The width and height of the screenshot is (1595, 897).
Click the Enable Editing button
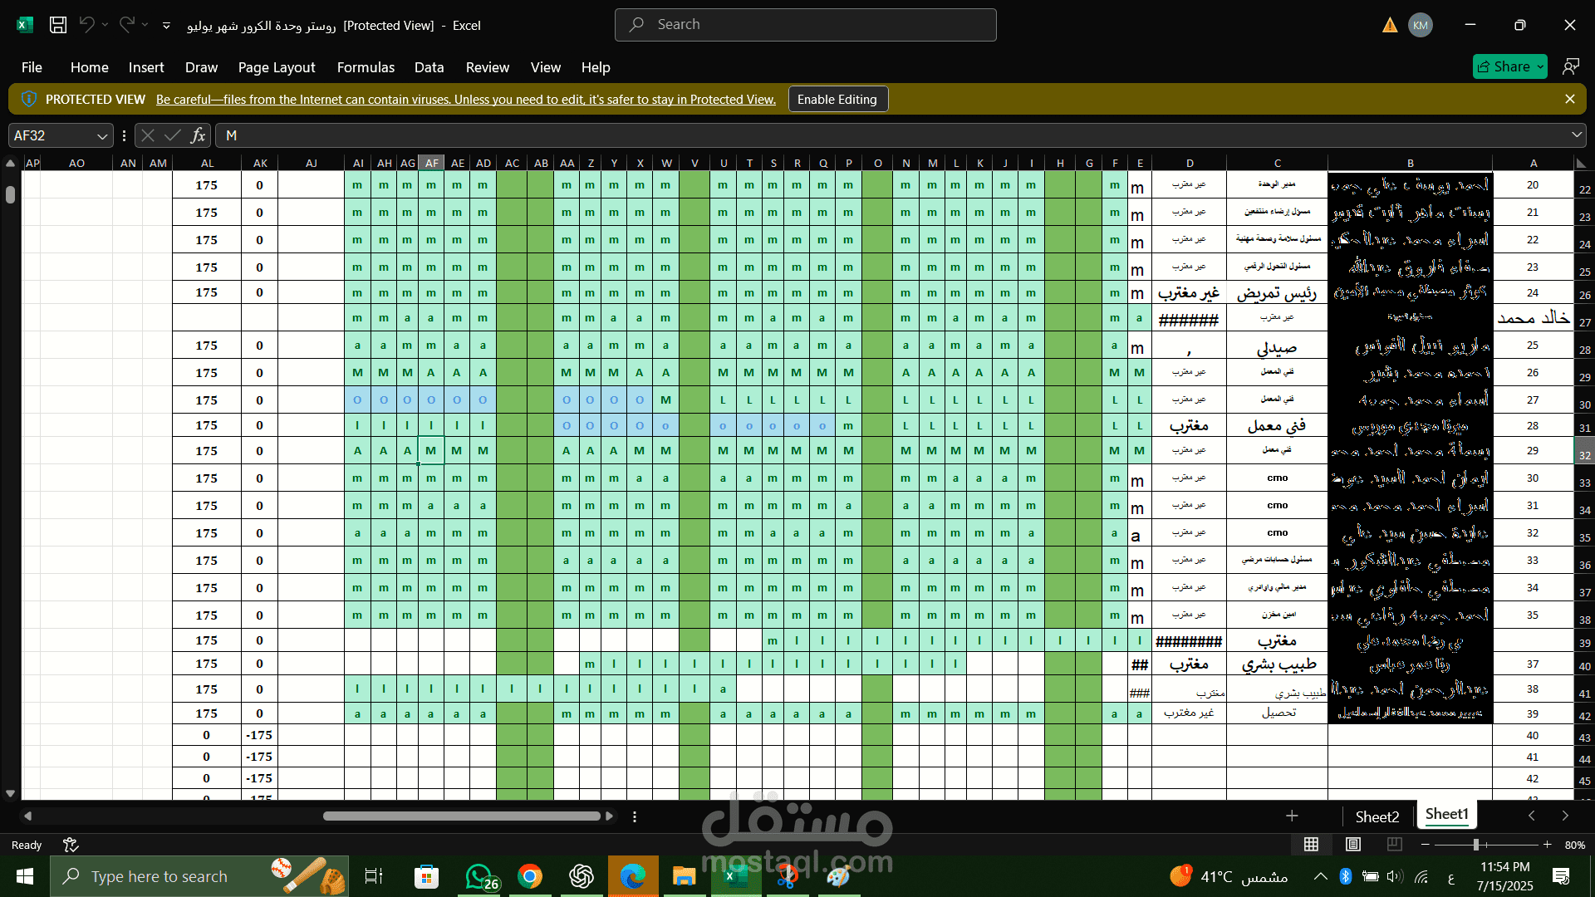click(837, 99)
